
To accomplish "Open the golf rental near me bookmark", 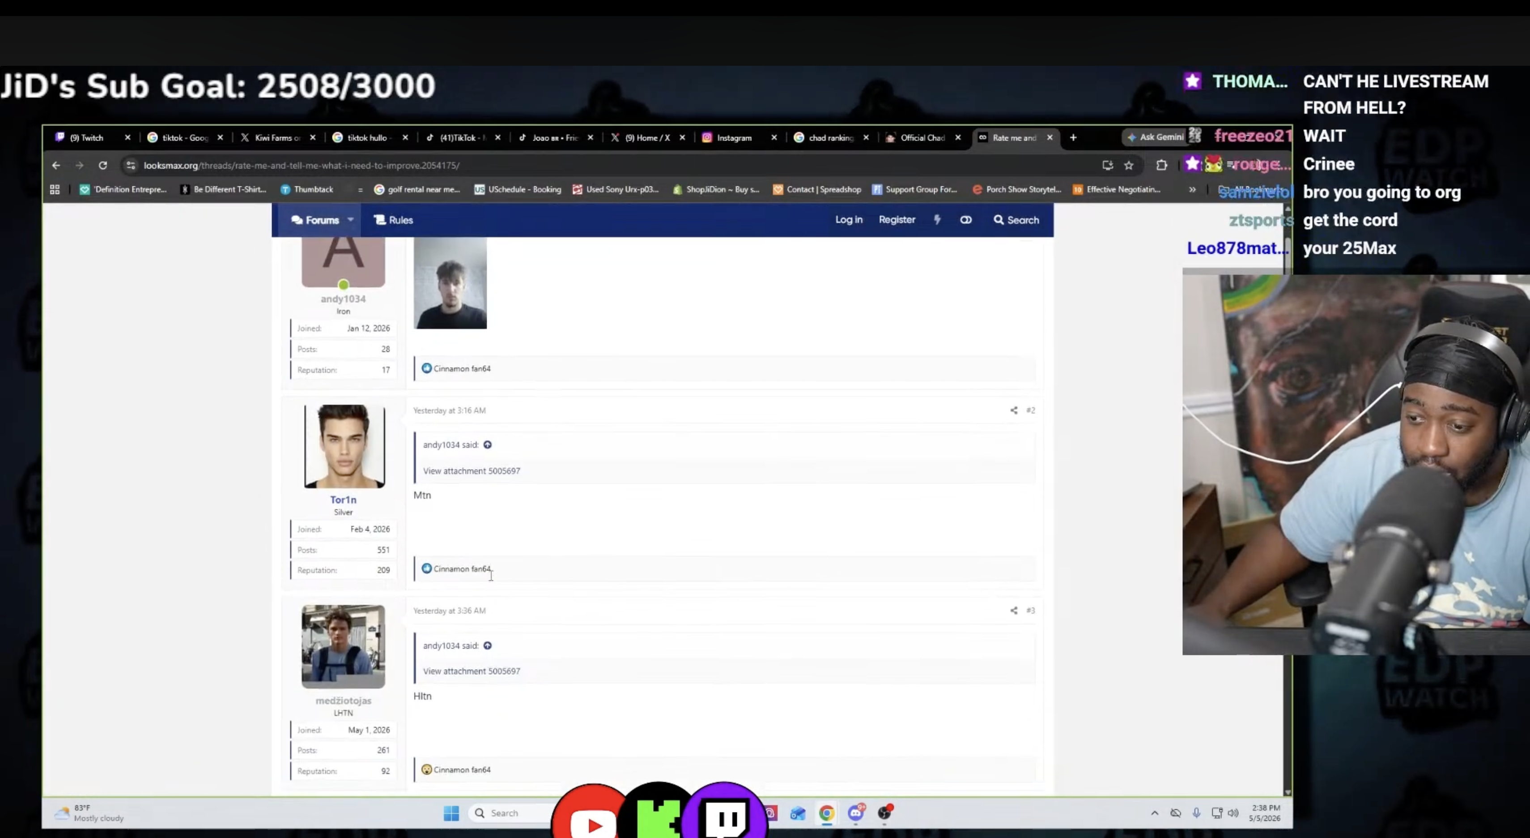I will pyautogui.click(x=417, y=190).
